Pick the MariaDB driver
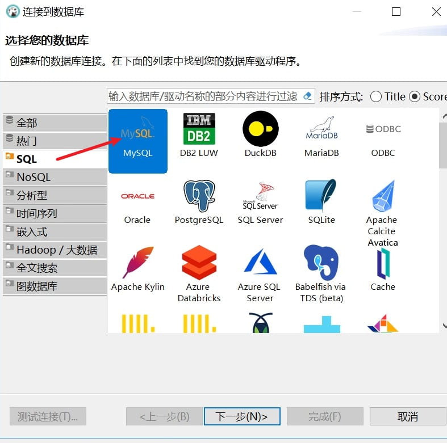Image resolution: width=447 pixels, height=443 pixels. click(x=321, y=136)
